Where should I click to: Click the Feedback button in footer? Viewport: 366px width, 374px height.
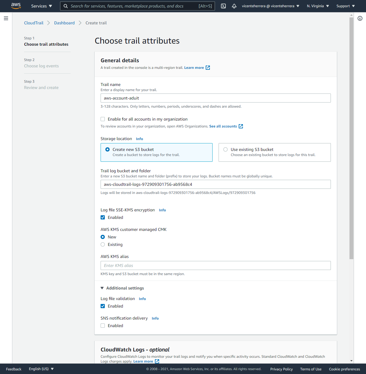click(14, 369)
